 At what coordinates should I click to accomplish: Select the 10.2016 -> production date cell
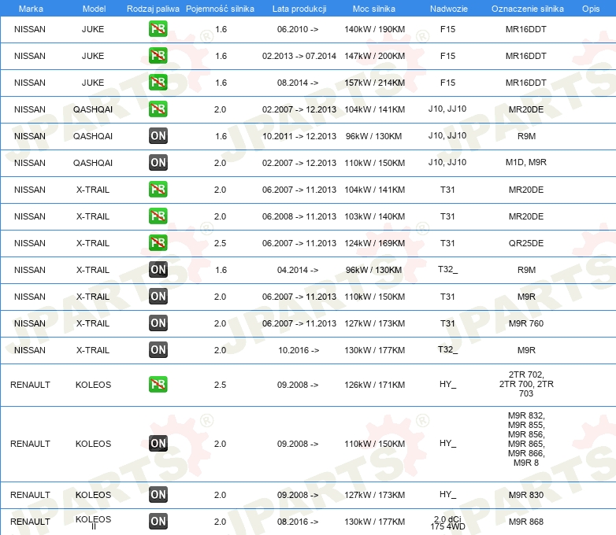point(299,350)
